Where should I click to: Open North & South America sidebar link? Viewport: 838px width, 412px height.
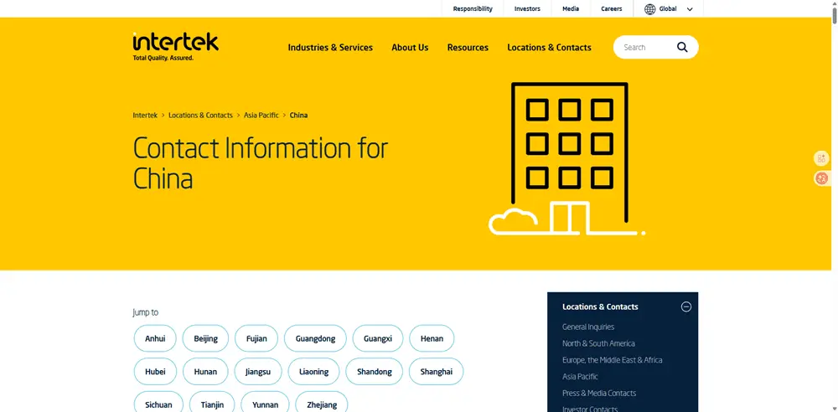coord(598,343)
